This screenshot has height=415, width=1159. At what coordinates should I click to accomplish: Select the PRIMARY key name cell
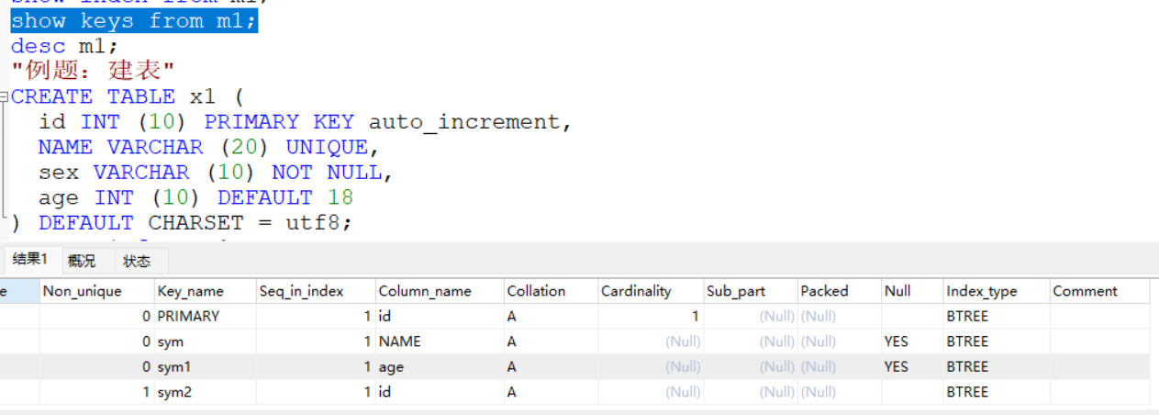(189, 316)
